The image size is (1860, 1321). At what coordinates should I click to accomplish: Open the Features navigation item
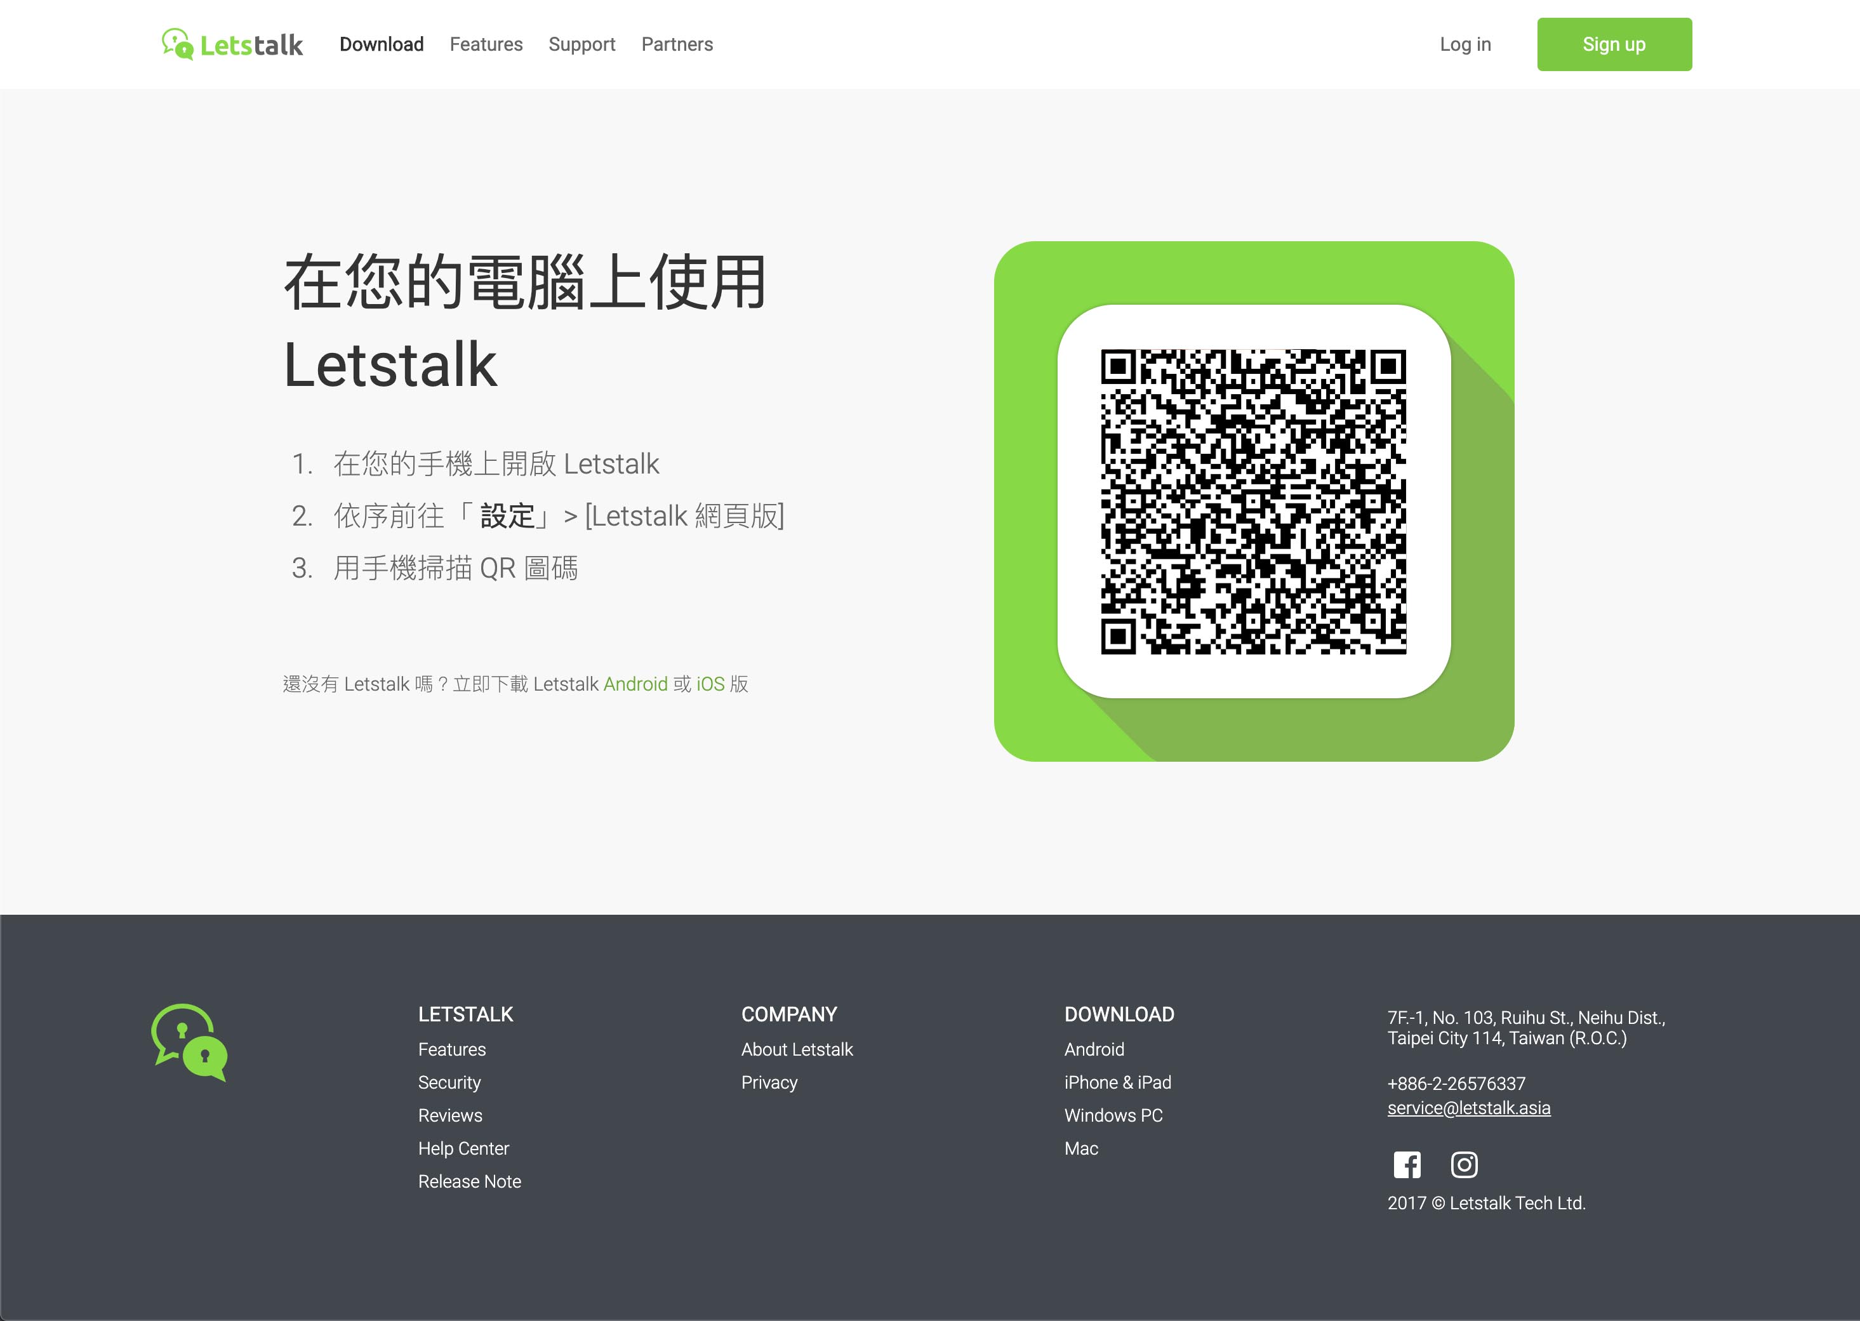click(486, 44)
